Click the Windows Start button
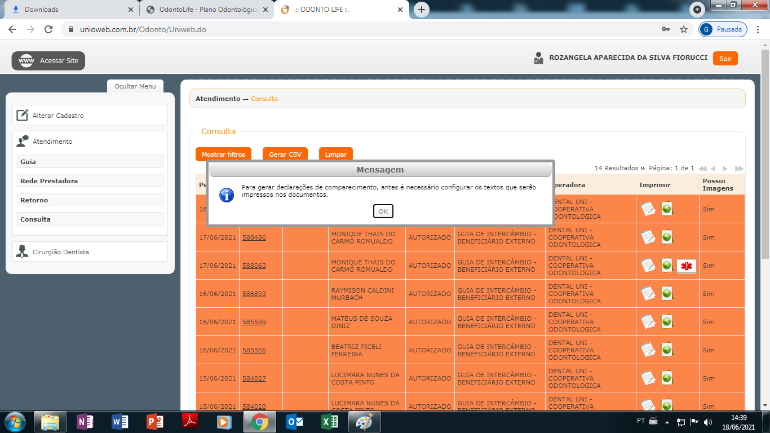The height and width of the screenshot is (433, 770). [x=15, y=422]
